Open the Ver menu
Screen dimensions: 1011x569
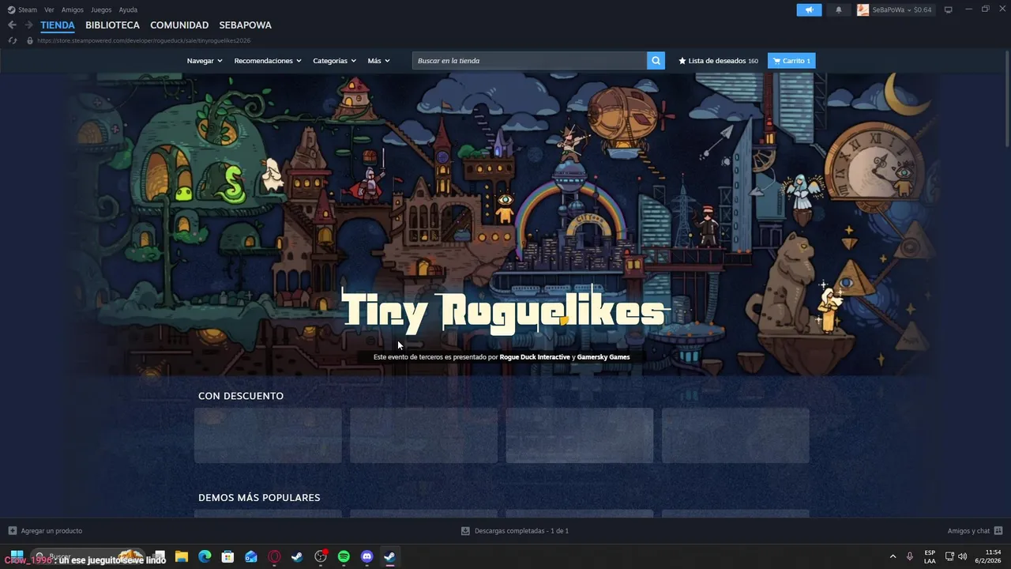[49, 9]
